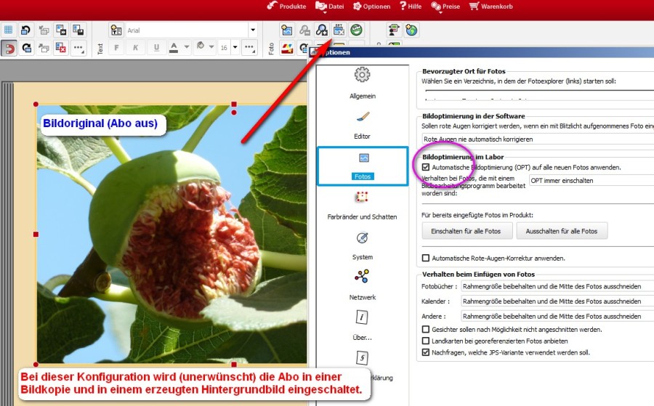Screen dimensions: 654x406
Task: Open the Kalender insert behavior dropdown
Action: pos(557,301)
